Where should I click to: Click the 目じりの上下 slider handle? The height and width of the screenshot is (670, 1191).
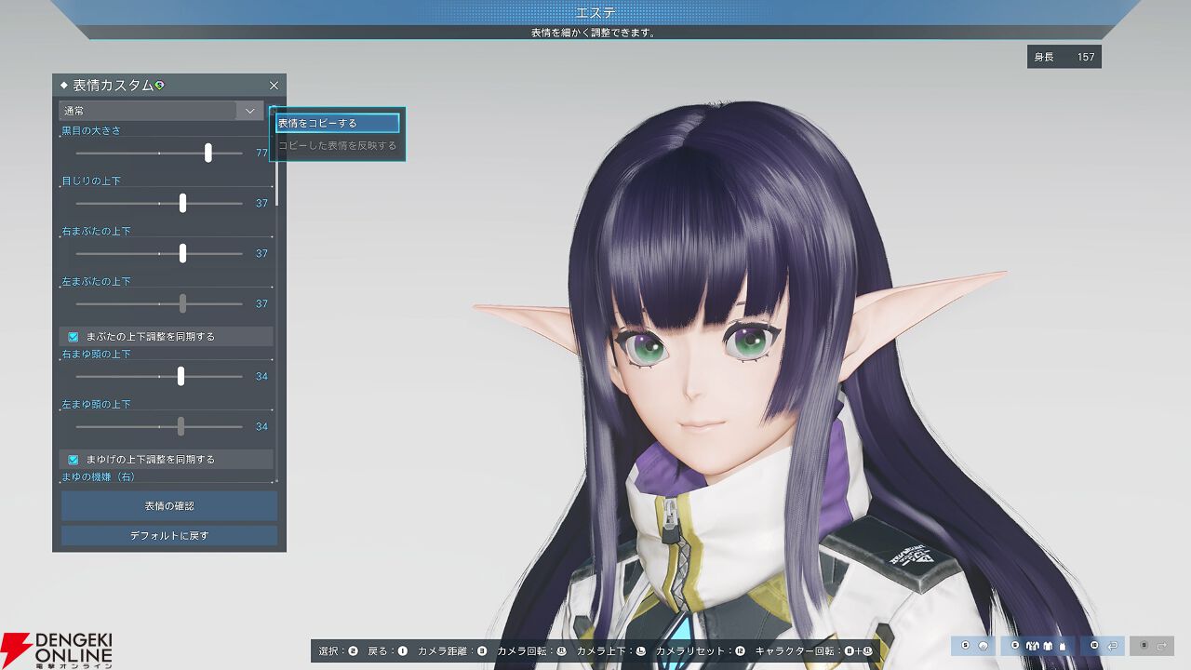(182, 203)
